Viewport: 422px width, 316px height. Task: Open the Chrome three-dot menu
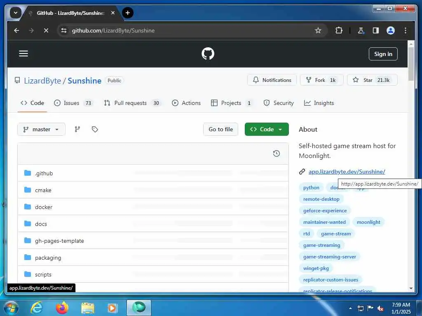point(406,30)
